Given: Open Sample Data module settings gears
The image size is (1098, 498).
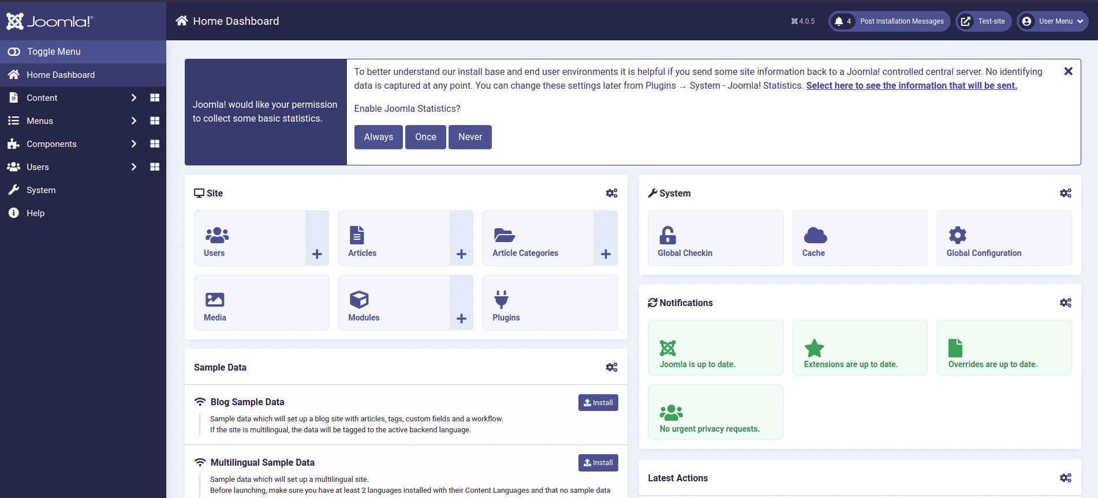Looking at the screenshot, I should pos(611,367).
